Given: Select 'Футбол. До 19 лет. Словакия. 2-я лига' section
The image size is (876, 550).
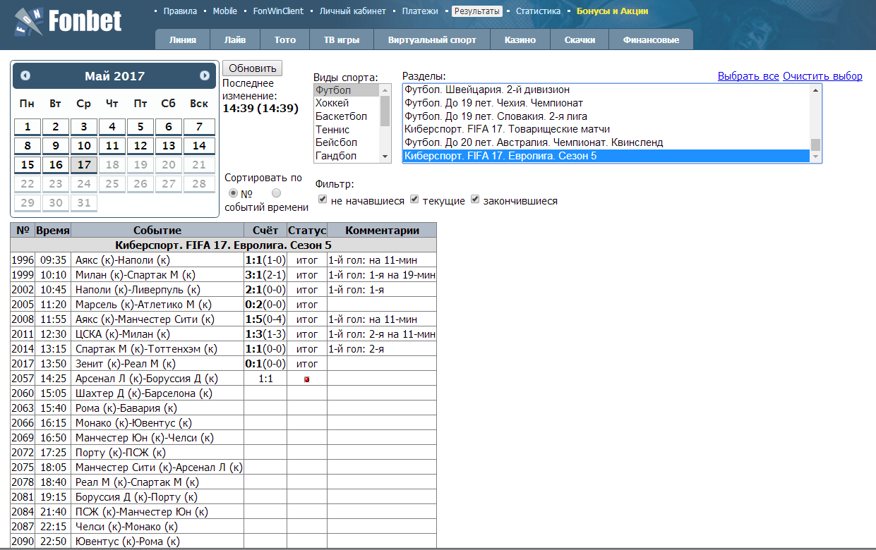Looking at the screenshot, I should pos(606,116).
